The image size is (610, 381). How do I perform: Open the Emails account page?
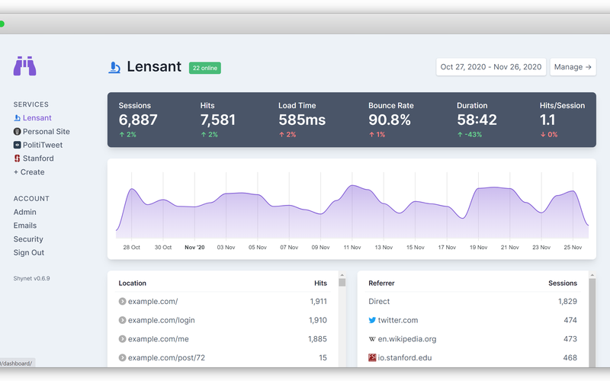(25, 226)
